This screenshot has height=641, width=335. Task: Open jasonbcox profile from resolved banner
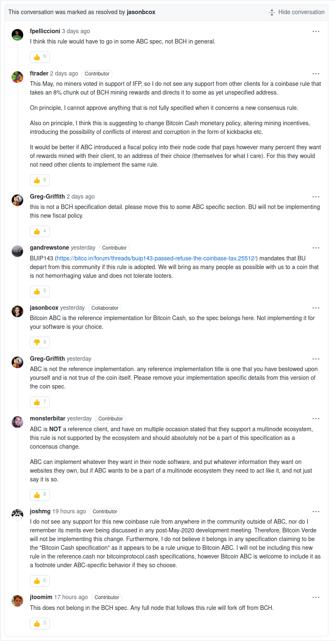tap(142, 12)
